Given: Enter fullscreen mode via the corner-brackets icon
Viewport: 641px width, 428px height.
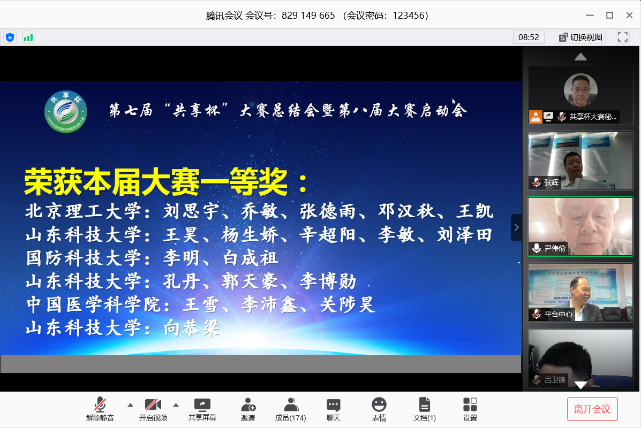Looking at the screenshot, I should tap(622, 37).
